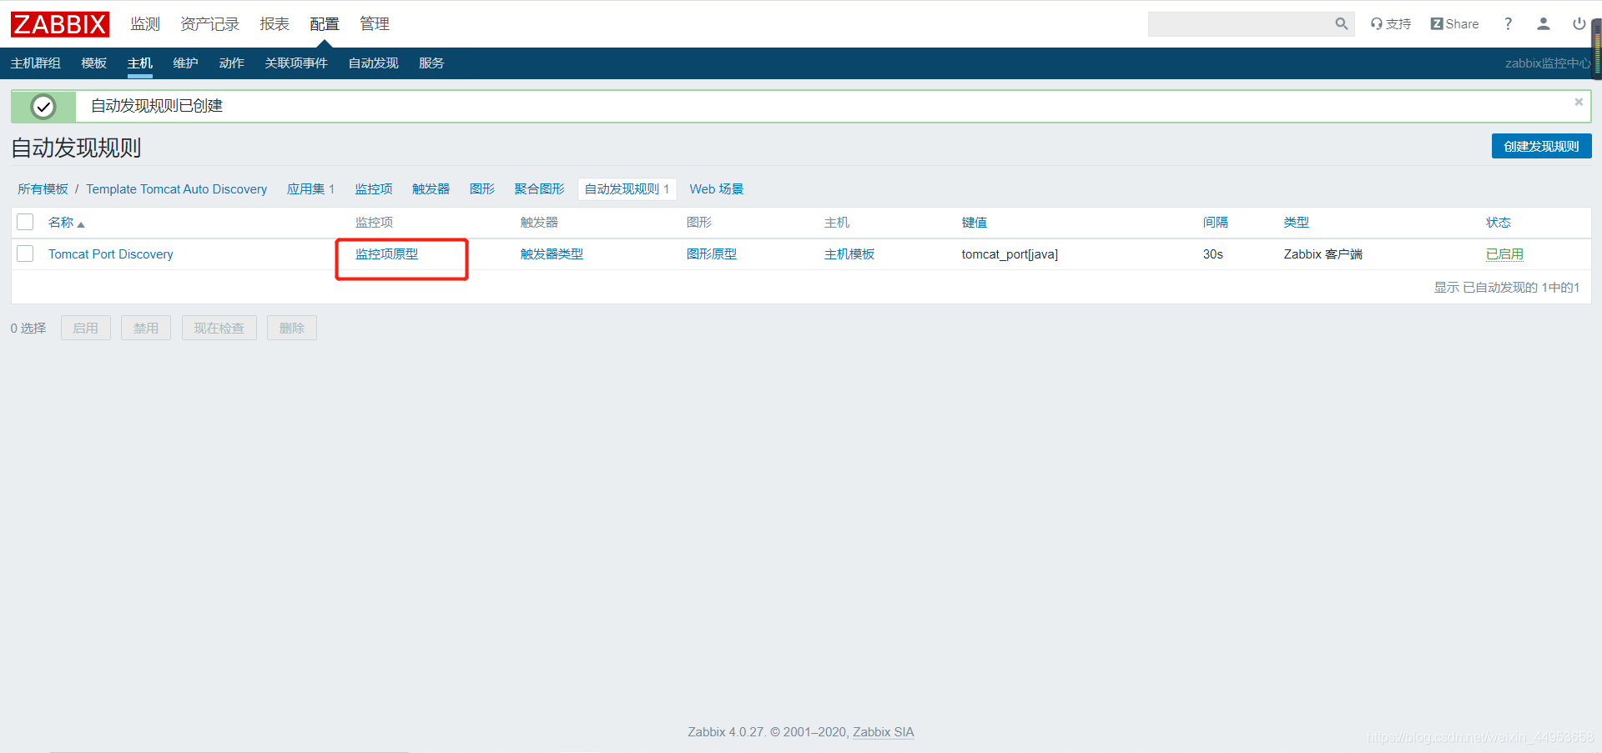
Task: Switch to 触发器 tab
Action: coord(431,189)
